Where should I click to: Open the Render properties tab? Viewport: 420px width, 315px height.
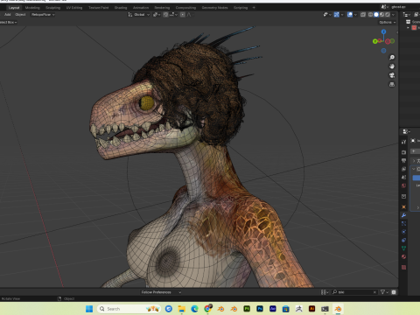pyautogui.click(x=403, y=152)
